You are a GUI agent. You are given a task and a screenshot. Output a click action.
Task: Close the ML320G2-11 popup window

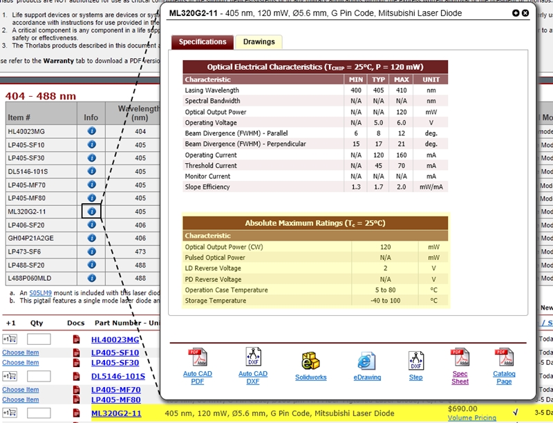(x=525, y=13)
